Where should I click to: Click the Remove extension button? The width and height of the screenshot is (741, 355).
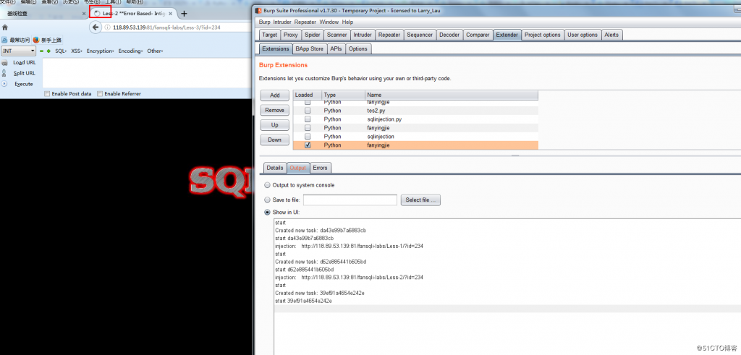tap(274, 110)
